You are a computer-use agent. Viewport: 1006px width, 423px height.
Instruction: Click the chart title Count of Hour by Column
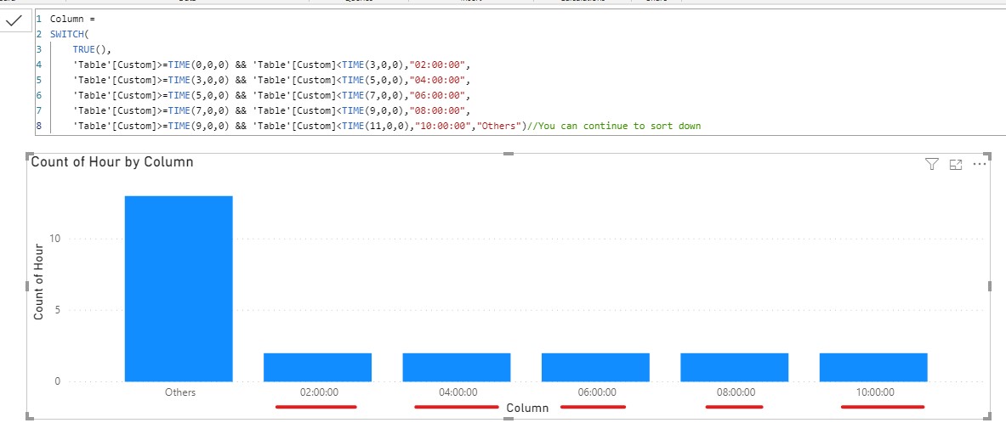point(112,162)
